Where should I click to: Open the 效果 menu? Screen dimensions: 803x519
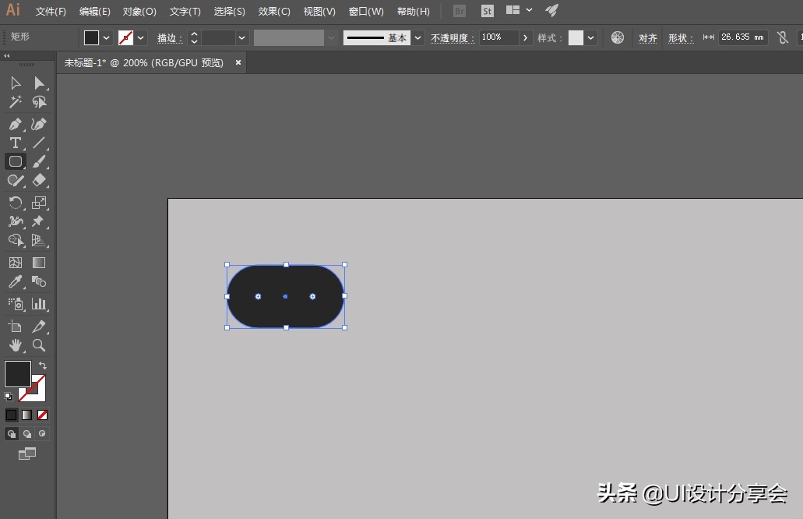coord(273,11)
